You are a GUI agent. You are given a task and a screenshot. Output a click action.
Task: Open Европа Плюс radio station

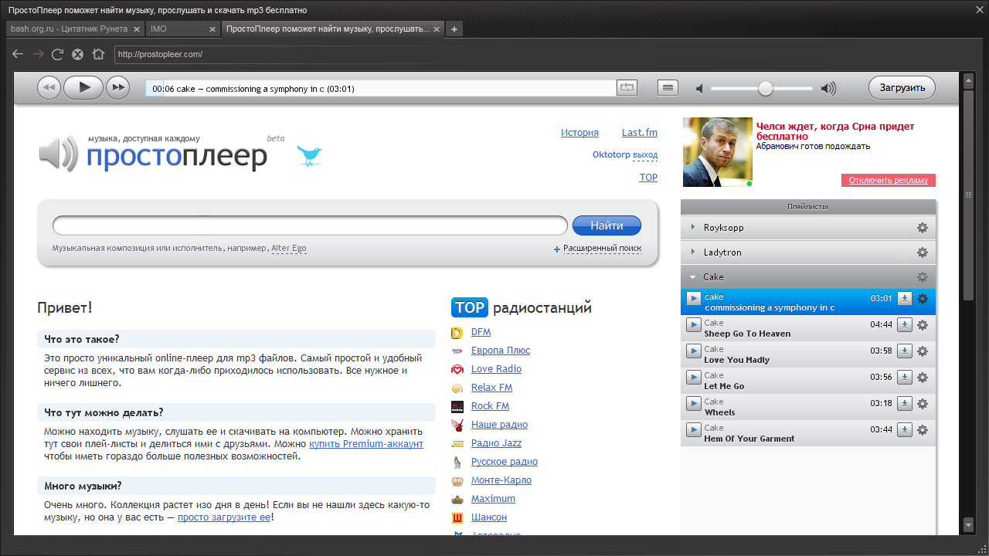pos(501,351)
